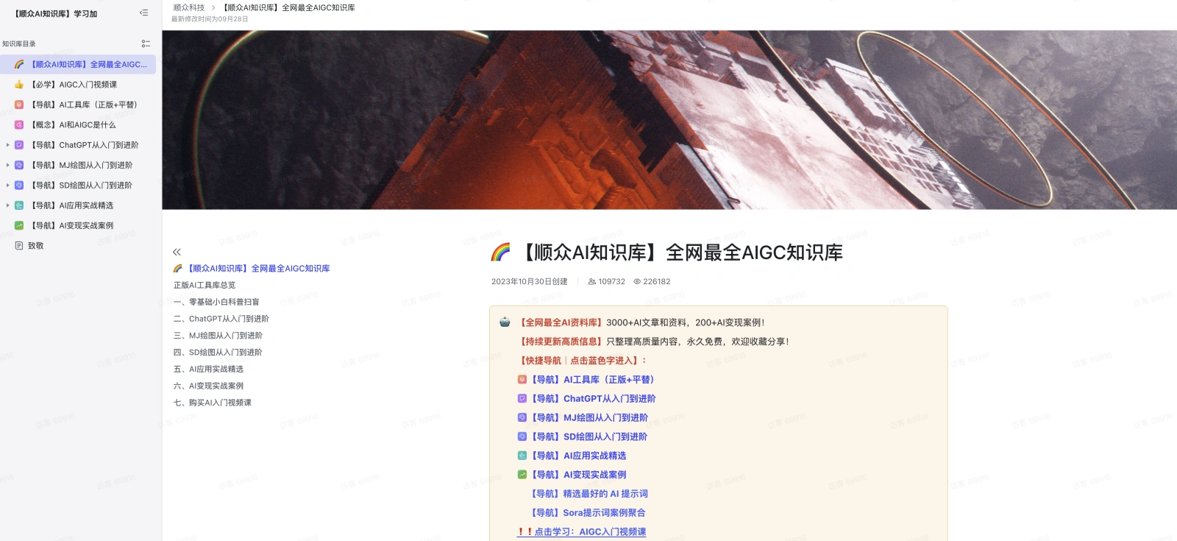This screenshot has width=1177, height=541.
Task: Expand SD绘图从入门到进阶 tree node
Action: coord(8,185)
